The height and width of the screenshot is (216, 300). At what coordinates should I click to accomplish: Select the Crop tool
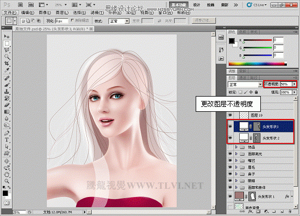click(7, 63)
